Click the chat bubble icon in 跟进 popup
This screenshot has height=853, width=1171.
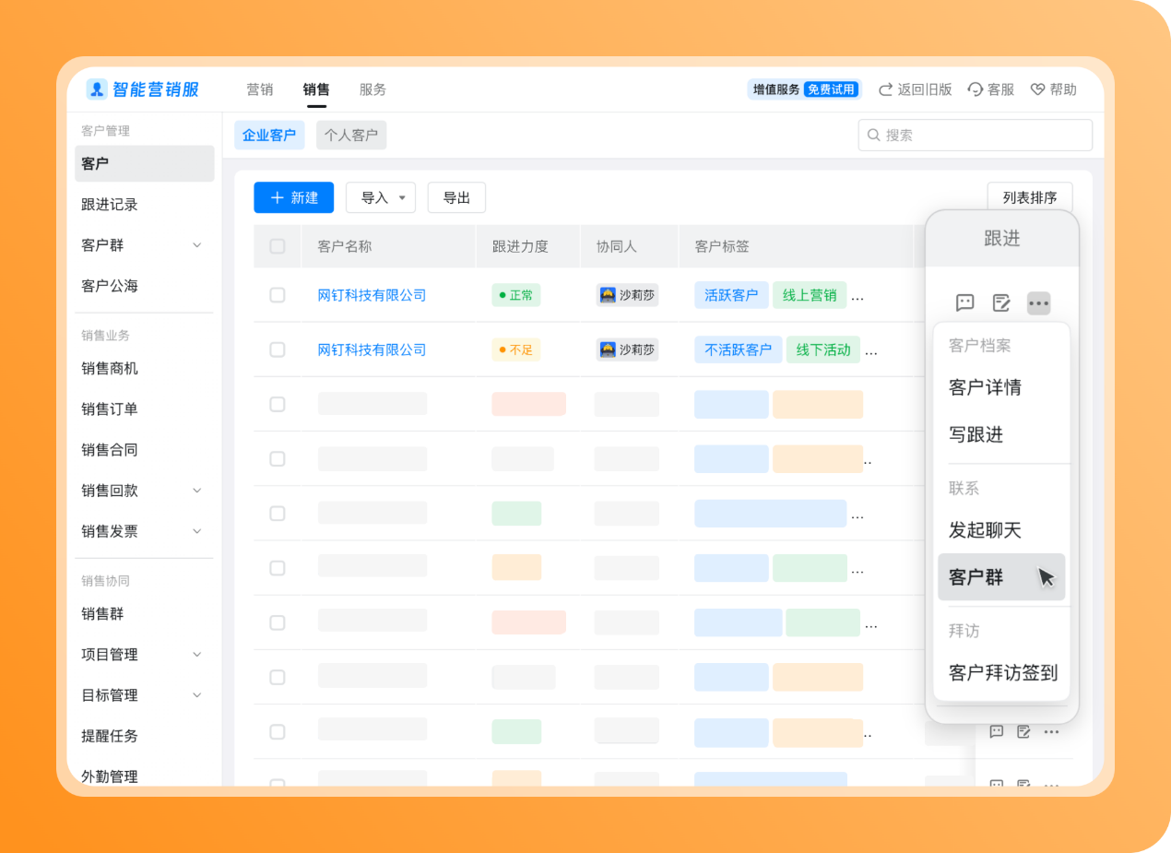point(964,302)
